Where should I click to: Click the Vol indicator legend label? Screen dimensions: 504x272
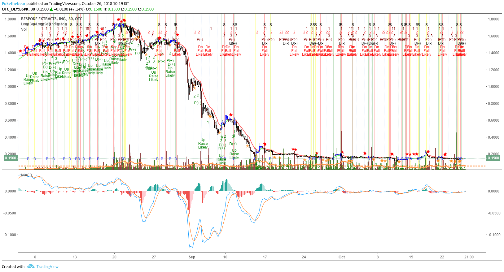(24, 29)
